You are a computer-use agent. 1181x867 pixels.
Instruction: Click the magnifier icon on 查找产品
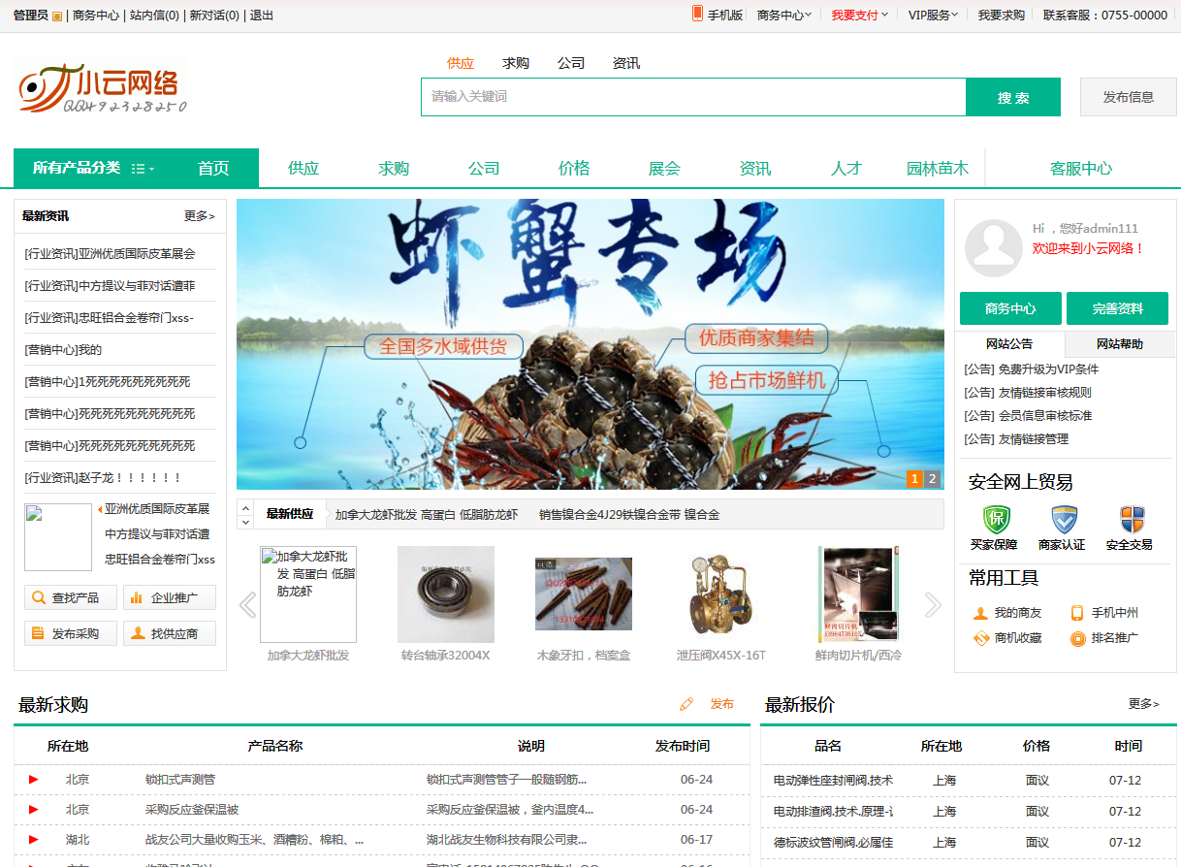point(39,597)
